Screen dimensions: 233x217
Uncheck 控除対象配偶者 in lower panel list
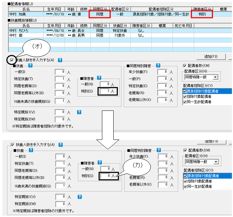(x=185, y=181)
